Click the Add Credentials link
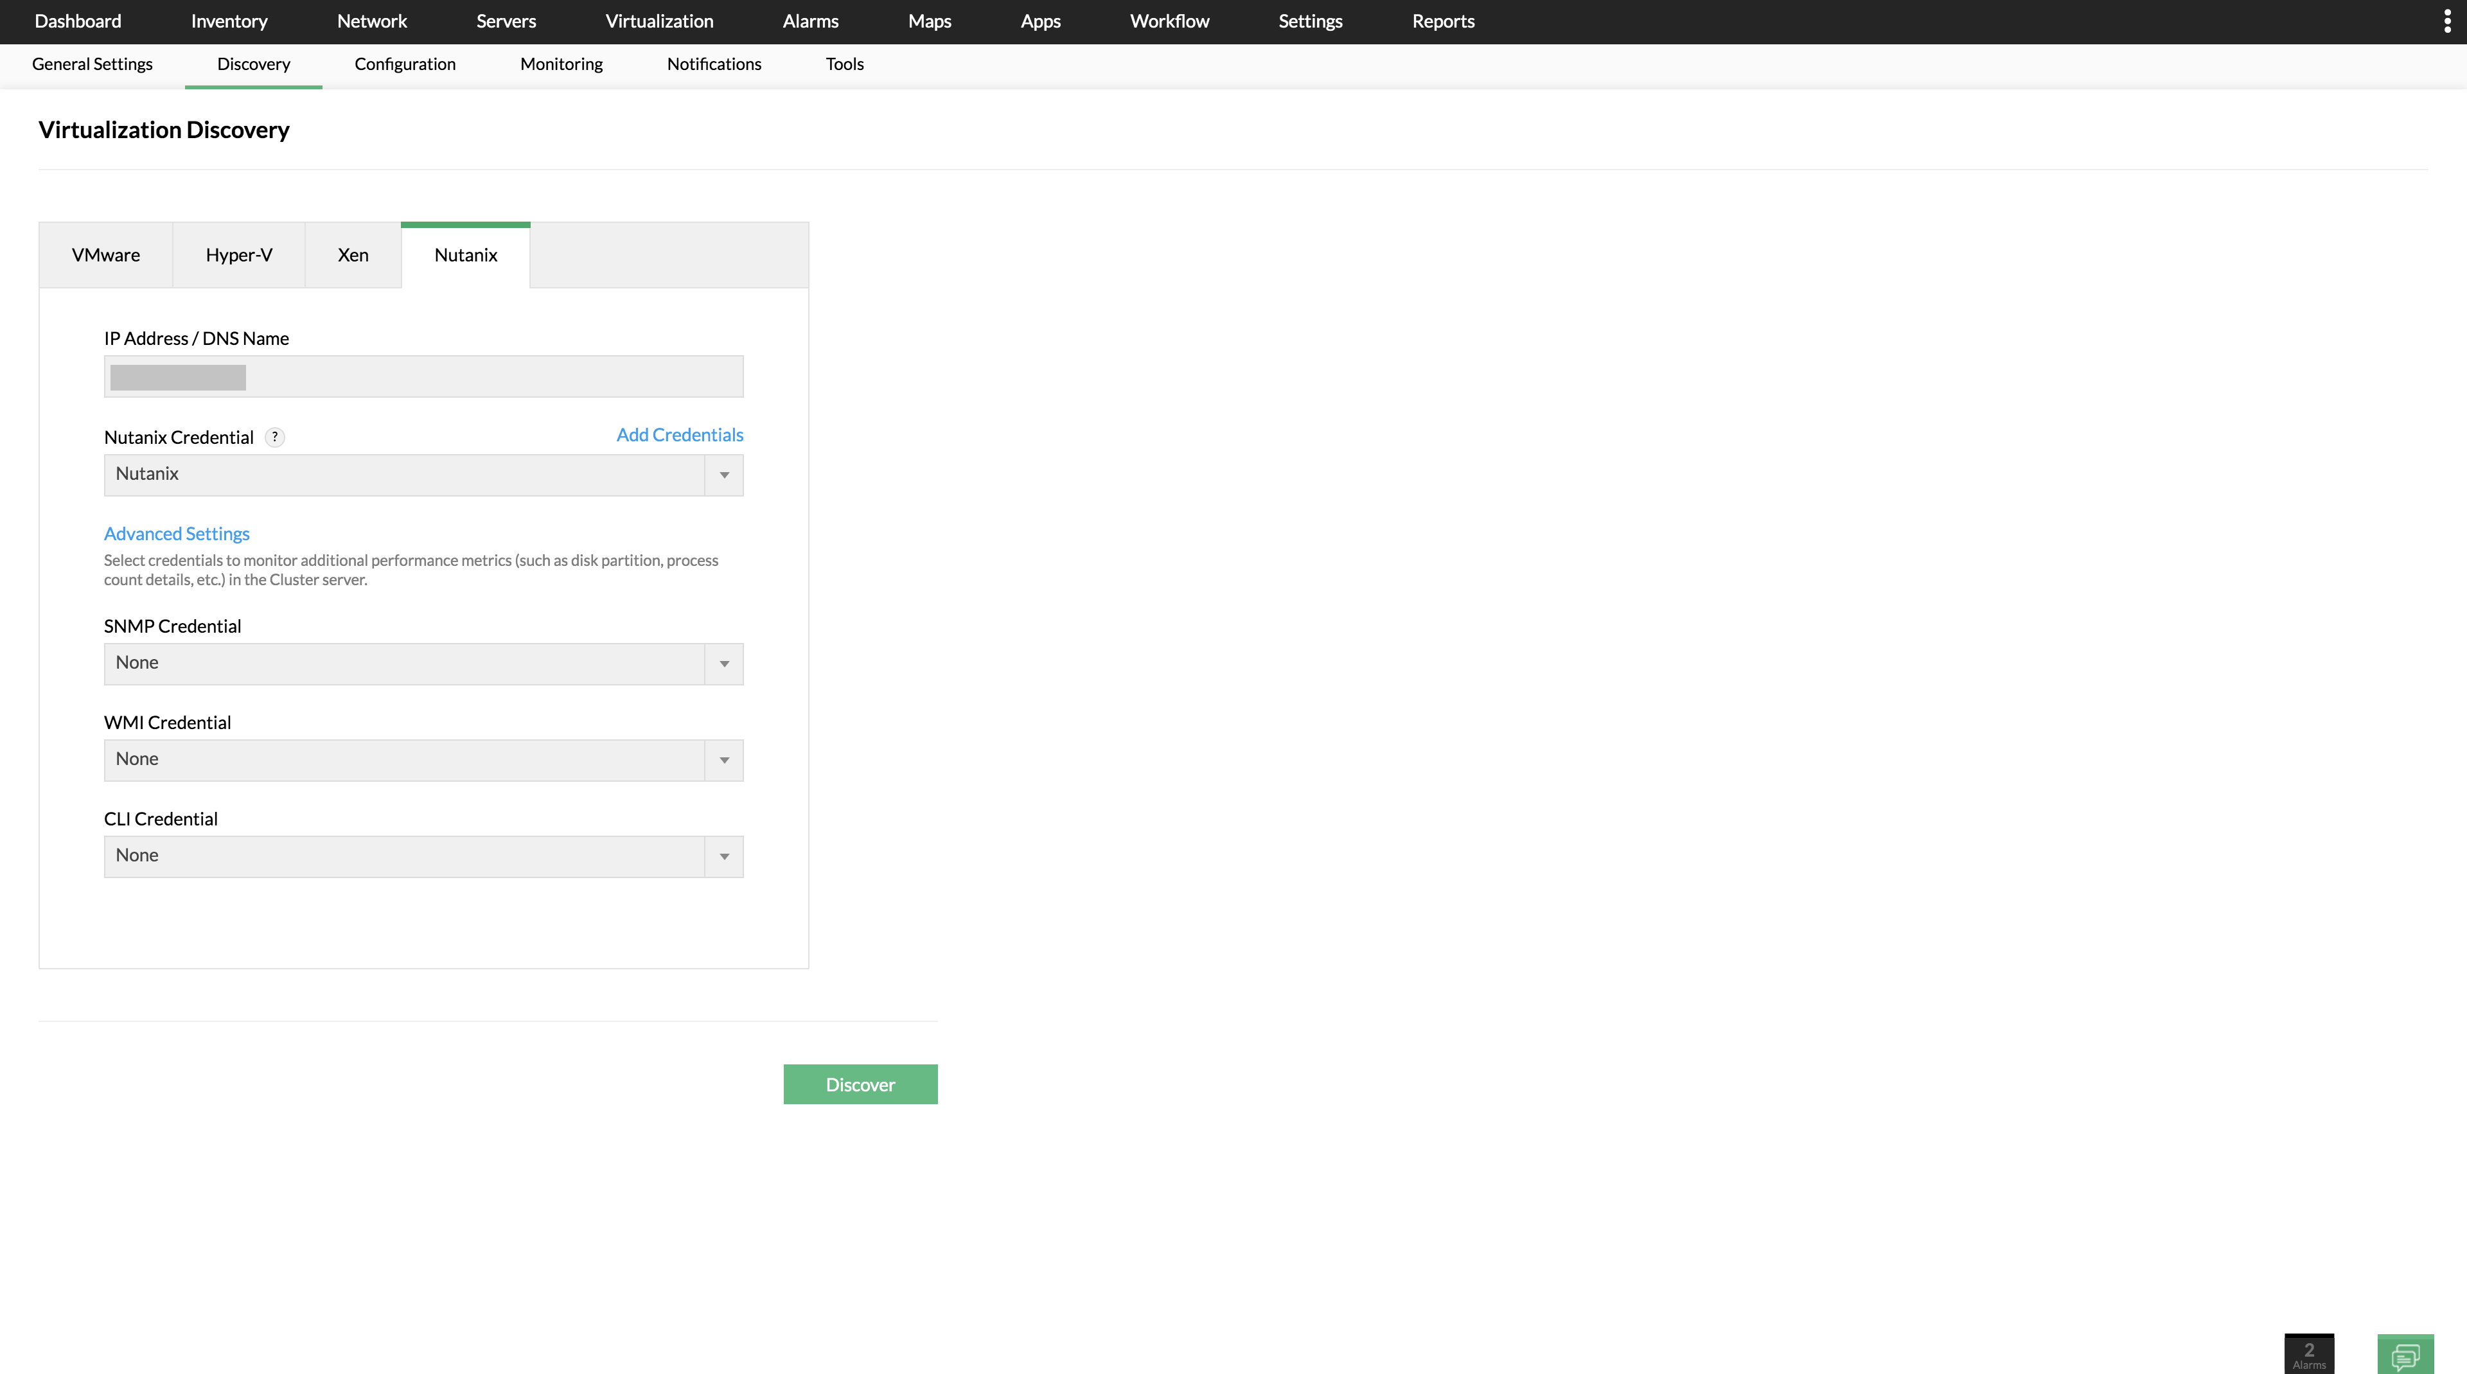 pos(679,435)
